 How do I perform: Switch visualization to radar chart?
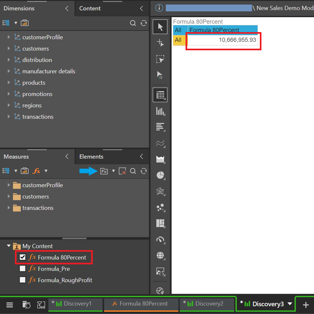tap(160, 191)
